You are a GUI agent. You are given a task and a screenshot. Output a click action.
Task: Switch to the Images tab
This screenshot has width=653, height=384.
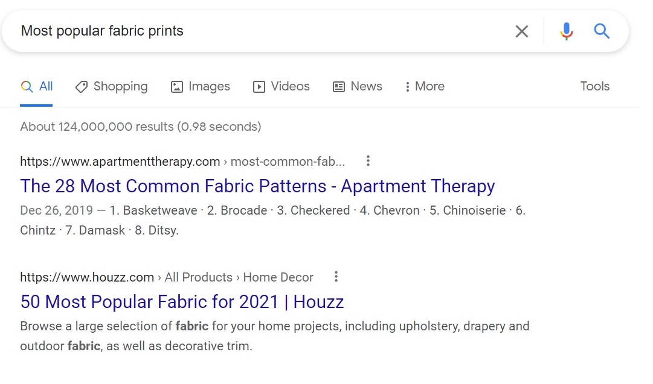[x=201, y=86]
